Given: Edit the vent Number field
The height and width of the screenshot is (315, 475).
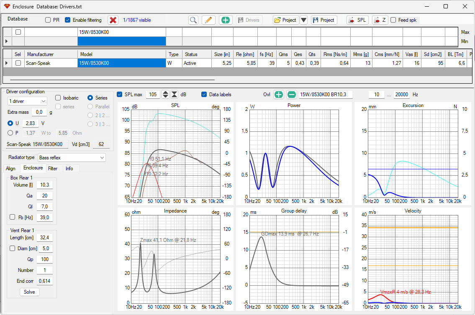Looking at the screenshot, I should pos(44,270).
